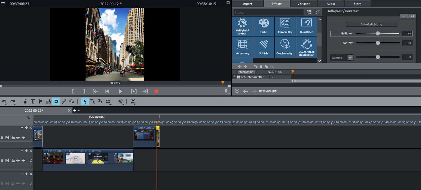Solo track 2 with the S button

coord(2,160)
